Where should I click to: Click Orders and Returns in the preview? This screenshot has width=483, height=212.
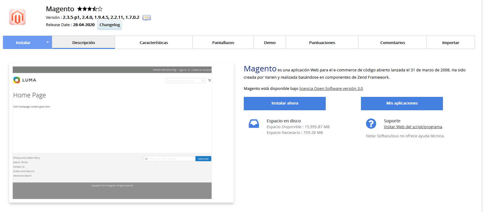(24, 171)
